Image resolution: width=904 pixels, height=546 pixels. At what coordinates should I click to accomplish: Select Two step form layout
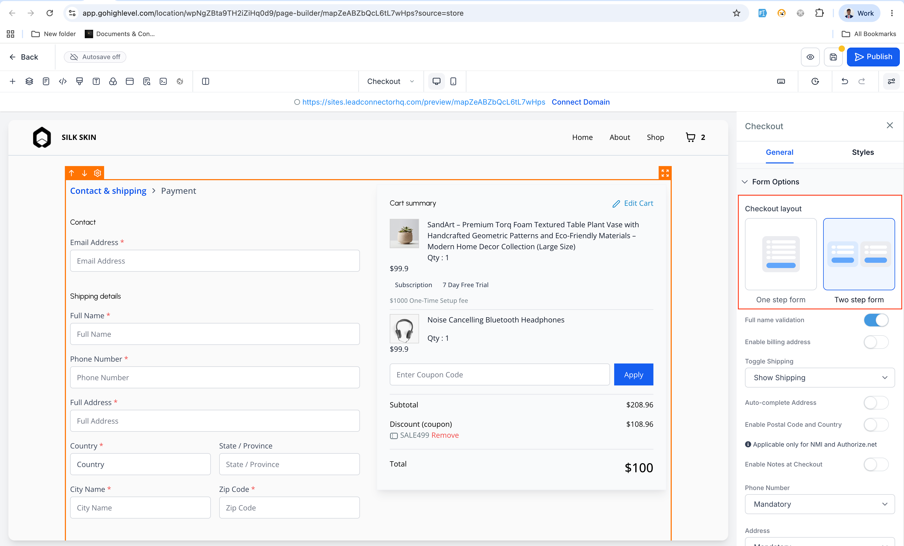(x=859, y=254)
